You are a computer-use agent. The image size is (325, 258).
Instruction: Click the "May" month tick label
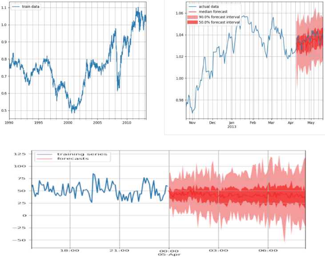click(x=311, y=122)
